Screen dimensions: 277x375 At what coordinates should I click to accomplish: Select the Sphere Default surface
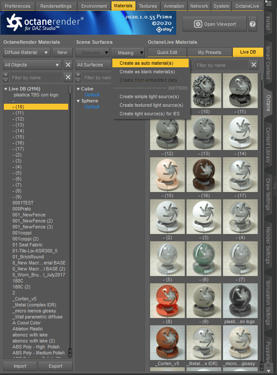click(92, 107)
